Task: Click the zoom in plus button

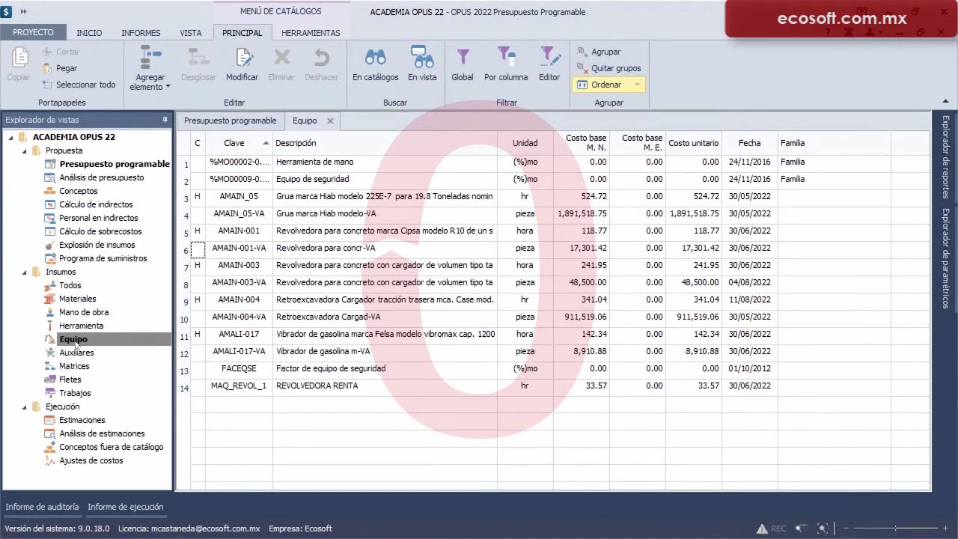Action: click(x=947, y=529)
